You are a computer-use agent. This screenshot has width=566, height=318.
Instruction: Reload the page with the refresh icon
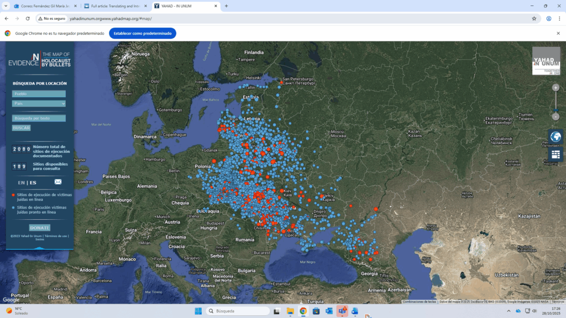(28, 18)
